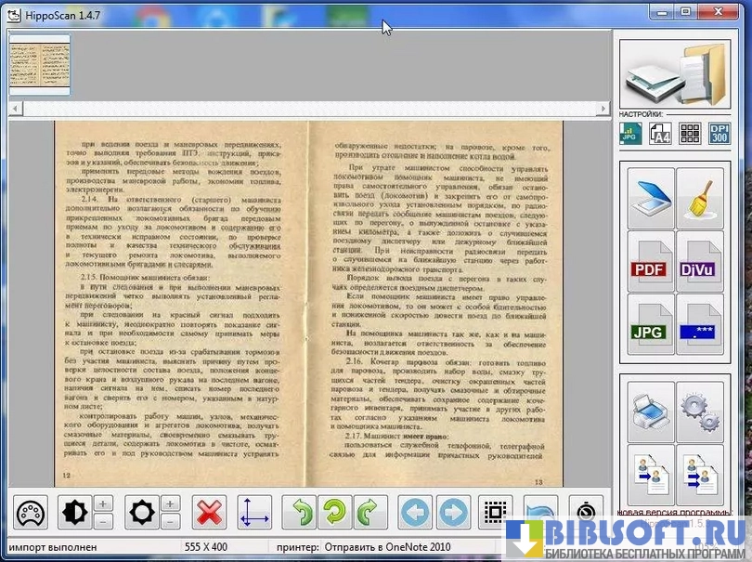752x562 pixels.
Task: Click the crop selection frame tool
Action: [496, 513]
